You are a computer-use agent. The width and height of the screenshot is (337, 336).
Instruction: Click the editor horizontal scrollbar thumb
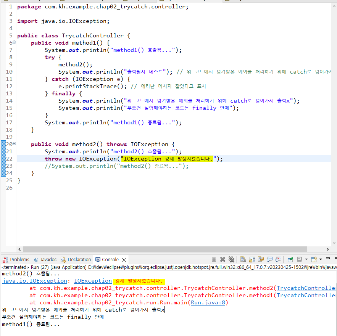(165, 249)
